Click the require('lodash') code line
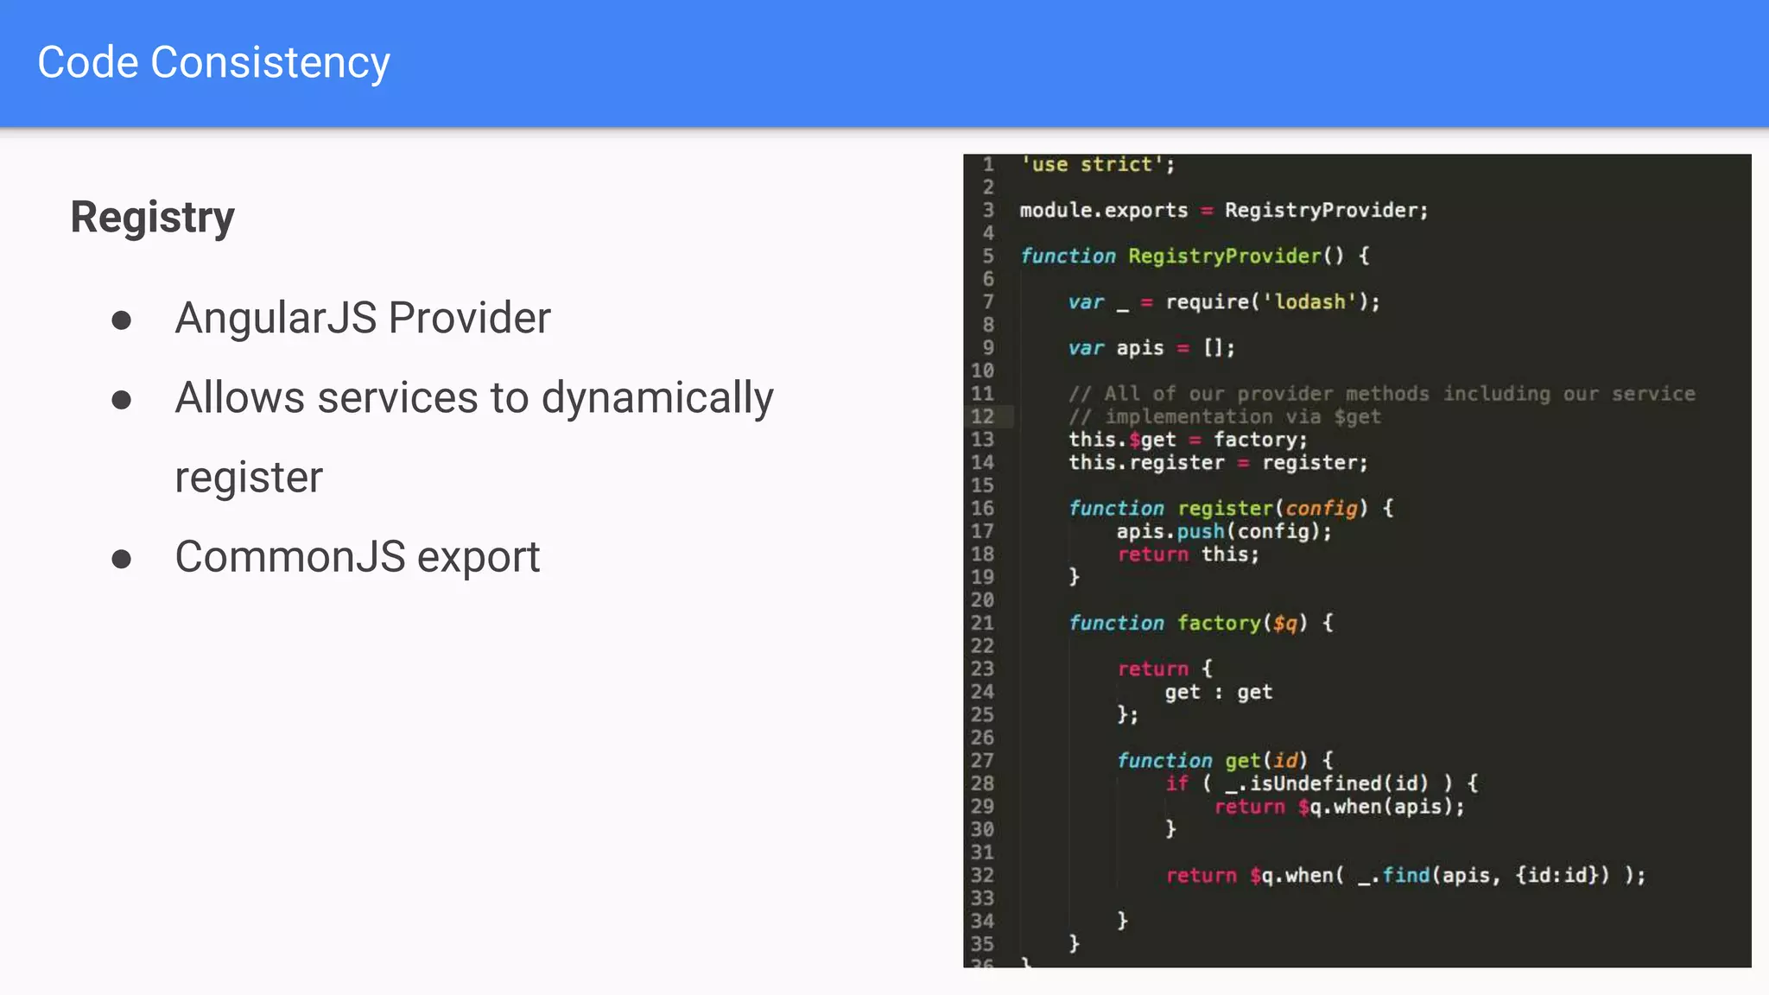Screen dimensions: 1769x995 coord(1224,302)
